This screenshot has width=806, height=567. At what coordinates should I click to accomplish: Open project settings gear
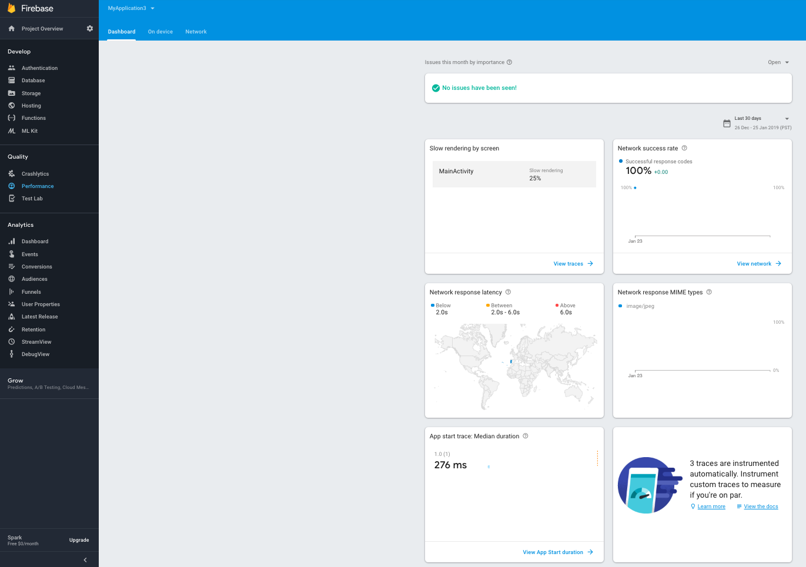[x=89, y=28]
